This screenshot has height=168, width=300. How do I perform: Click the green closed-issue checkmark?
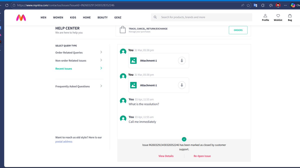184,139
